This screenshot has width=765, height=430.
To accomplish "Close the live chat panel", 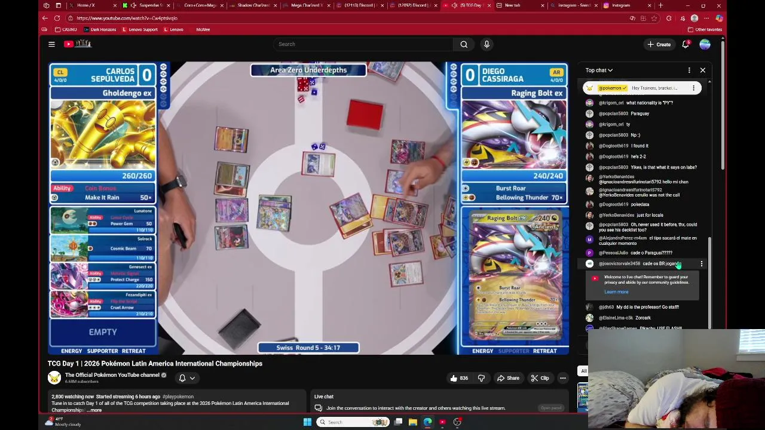I will point(703,70).
